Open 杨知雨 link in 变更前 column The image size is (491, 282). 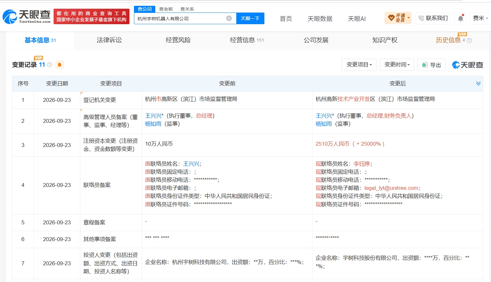coord(153,124)
